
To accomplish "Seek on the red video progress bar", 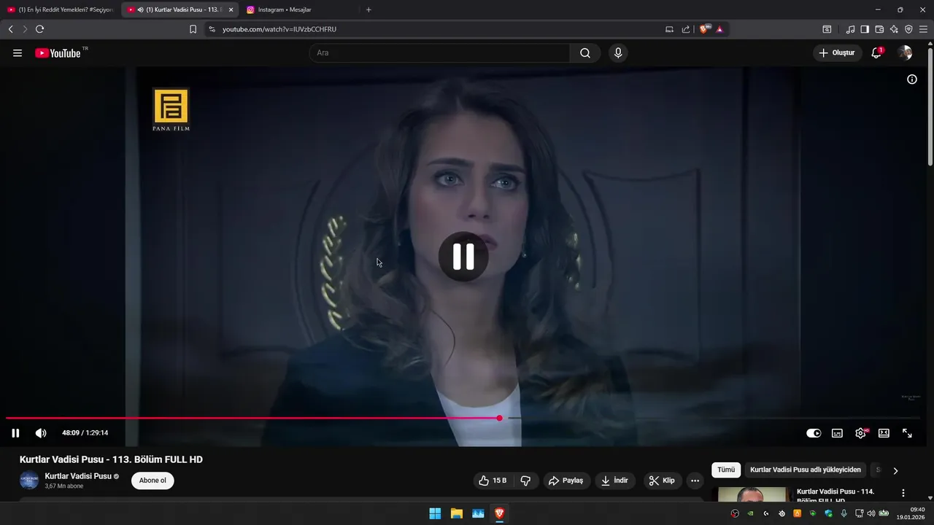I will pyautogui.click(x=252, y=418).
